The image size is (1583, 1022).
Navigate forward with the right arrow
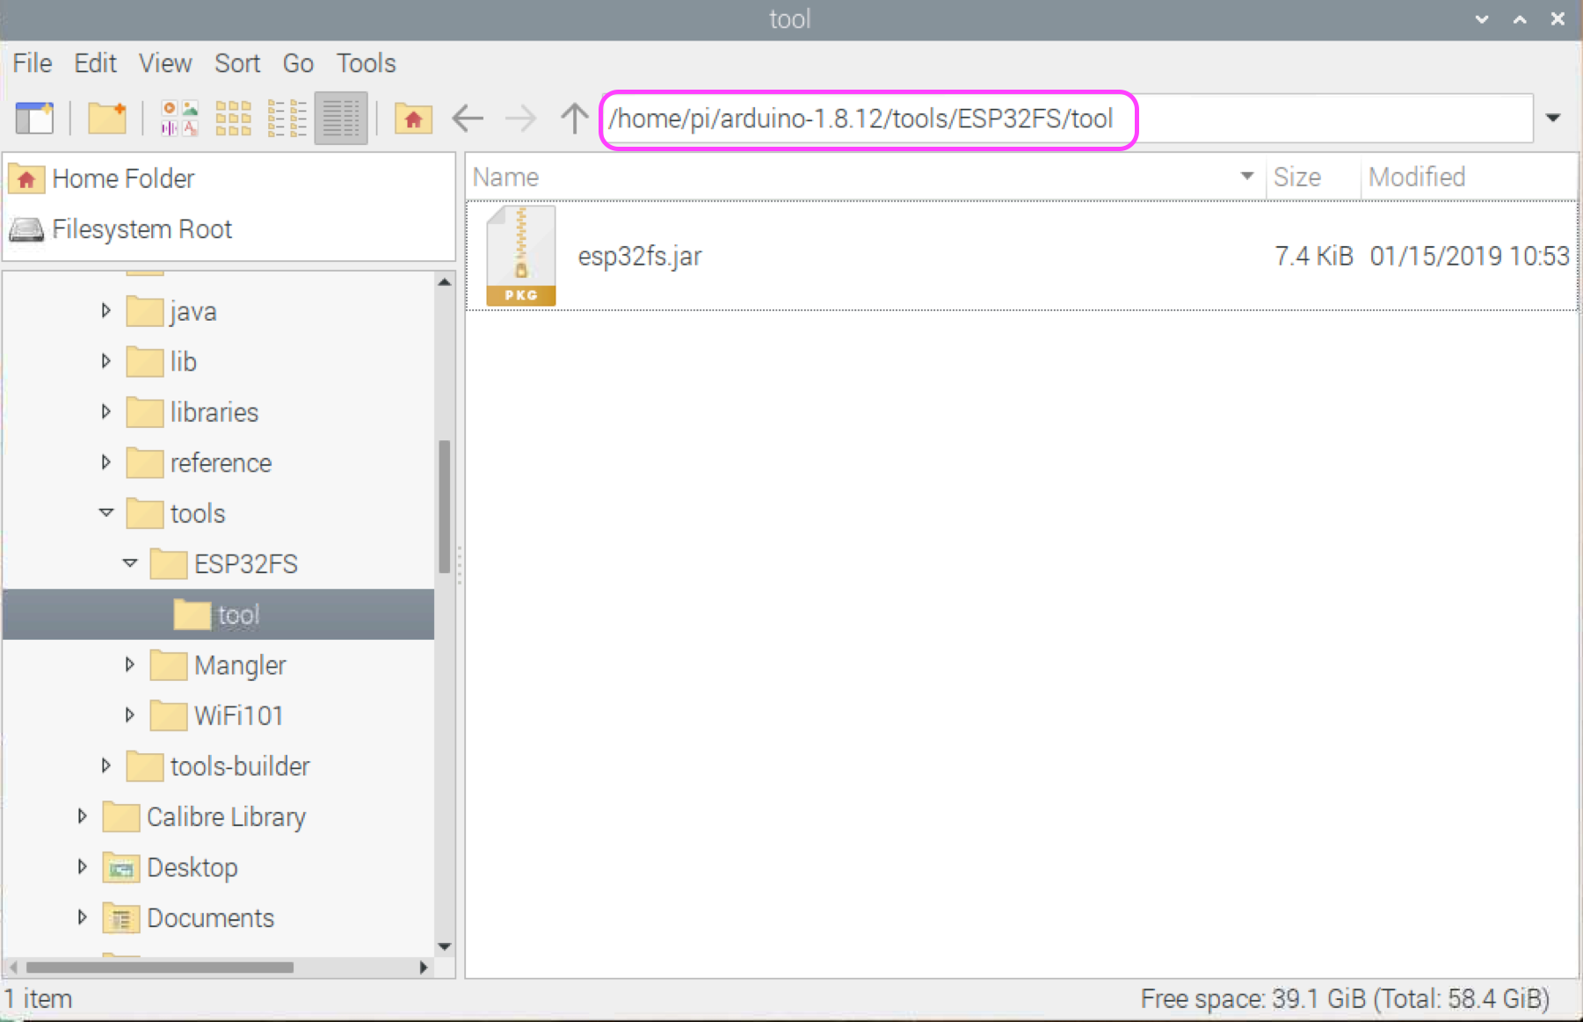(521, 118)
